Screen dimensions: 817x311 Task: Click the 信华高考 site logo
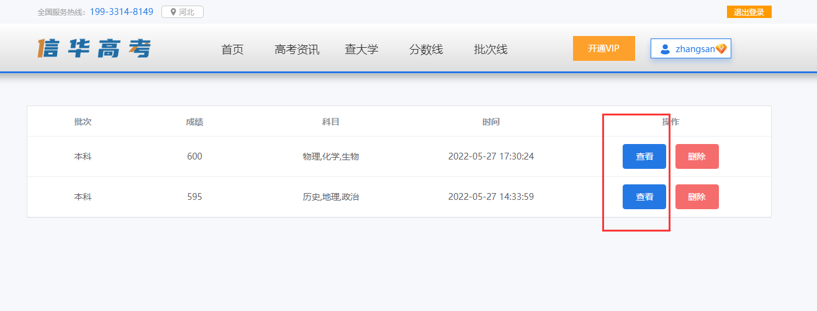tap(94, 48)
